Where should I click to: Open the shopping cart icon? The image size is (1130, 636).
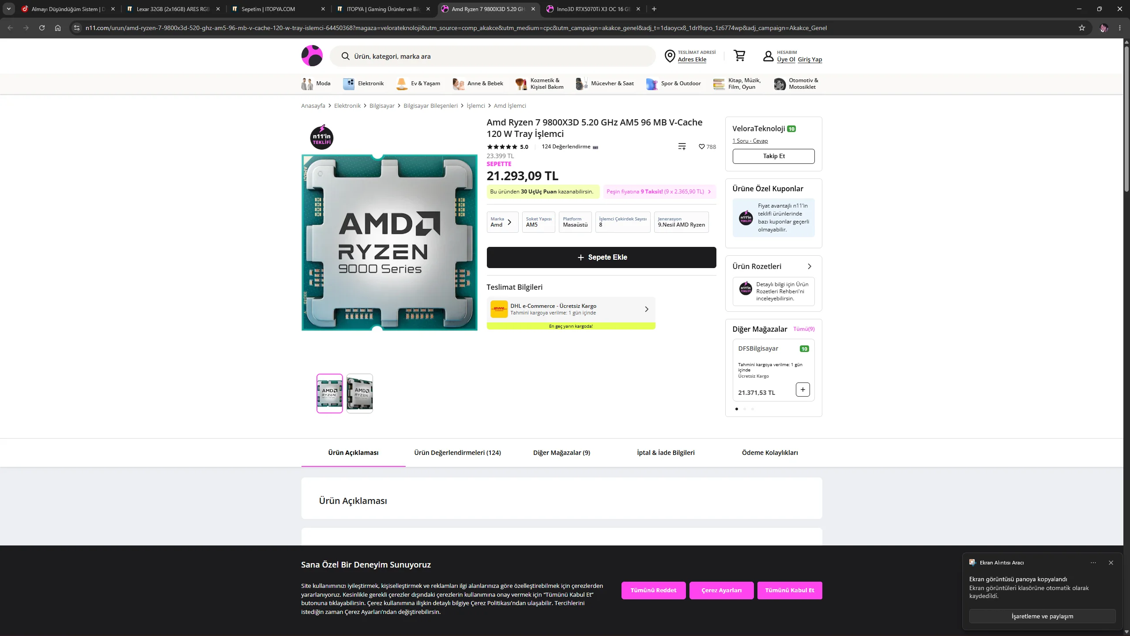click(x=739, y=56)
